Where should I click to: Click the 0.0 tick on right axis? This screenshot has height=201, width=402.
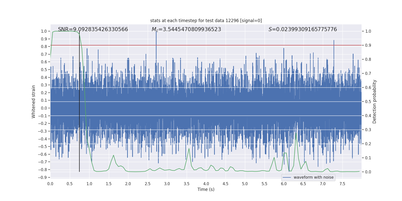tap(368, 172)
